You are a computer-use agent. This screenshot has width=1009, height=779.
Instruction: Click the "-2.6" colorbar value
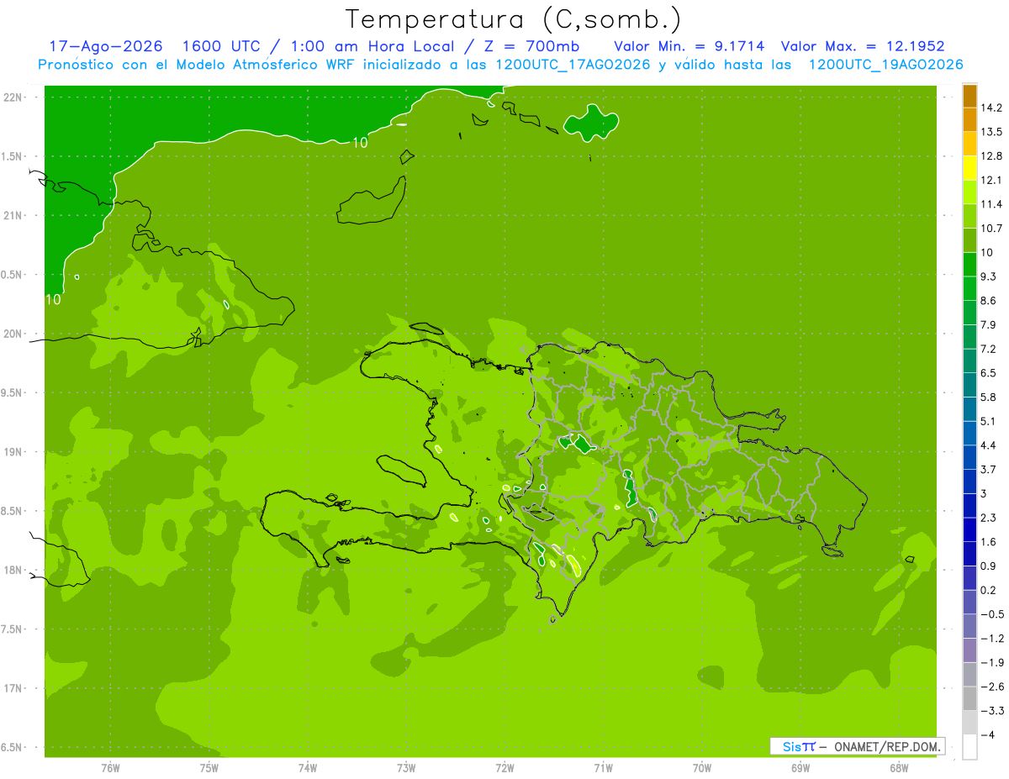(x=992, y=687)
